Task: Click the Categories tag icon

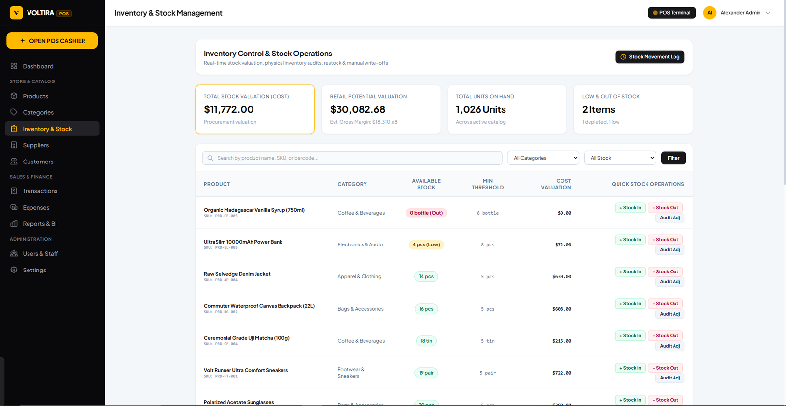Action: (x=14, y=112)
